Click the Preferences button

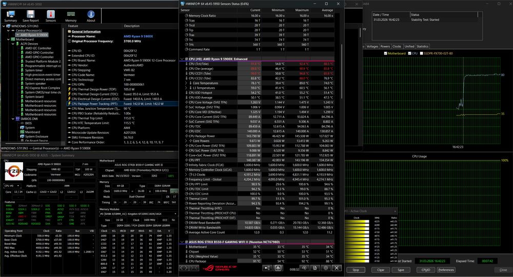coord(445,270)
